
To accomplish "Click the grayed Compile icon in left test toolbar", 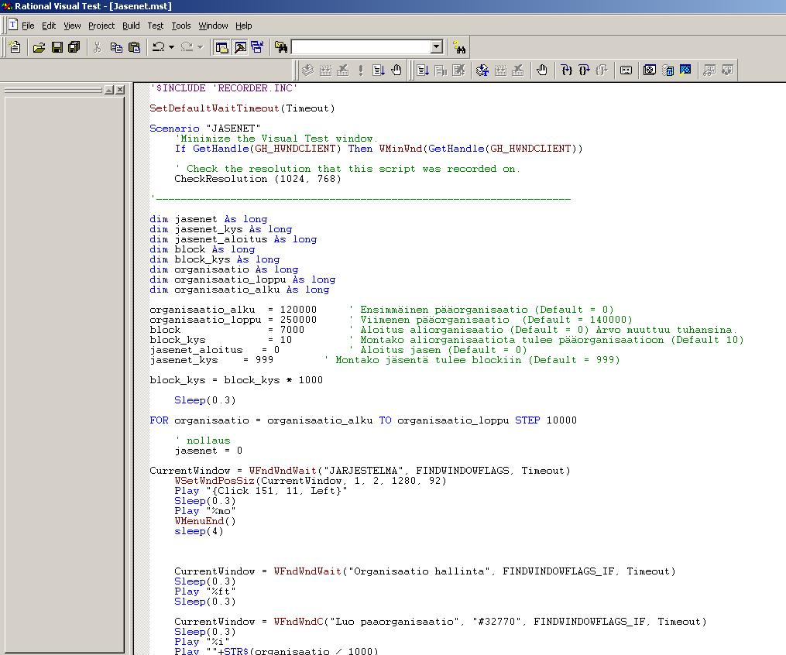I will (x=307, y=70).
